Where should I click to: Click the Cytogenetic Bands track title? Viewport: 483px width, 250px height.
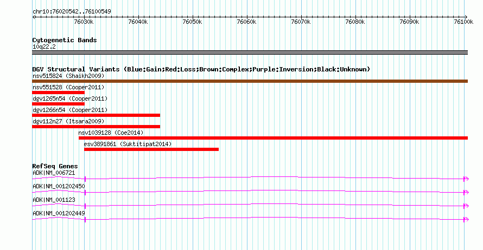(x=65, y=40)
